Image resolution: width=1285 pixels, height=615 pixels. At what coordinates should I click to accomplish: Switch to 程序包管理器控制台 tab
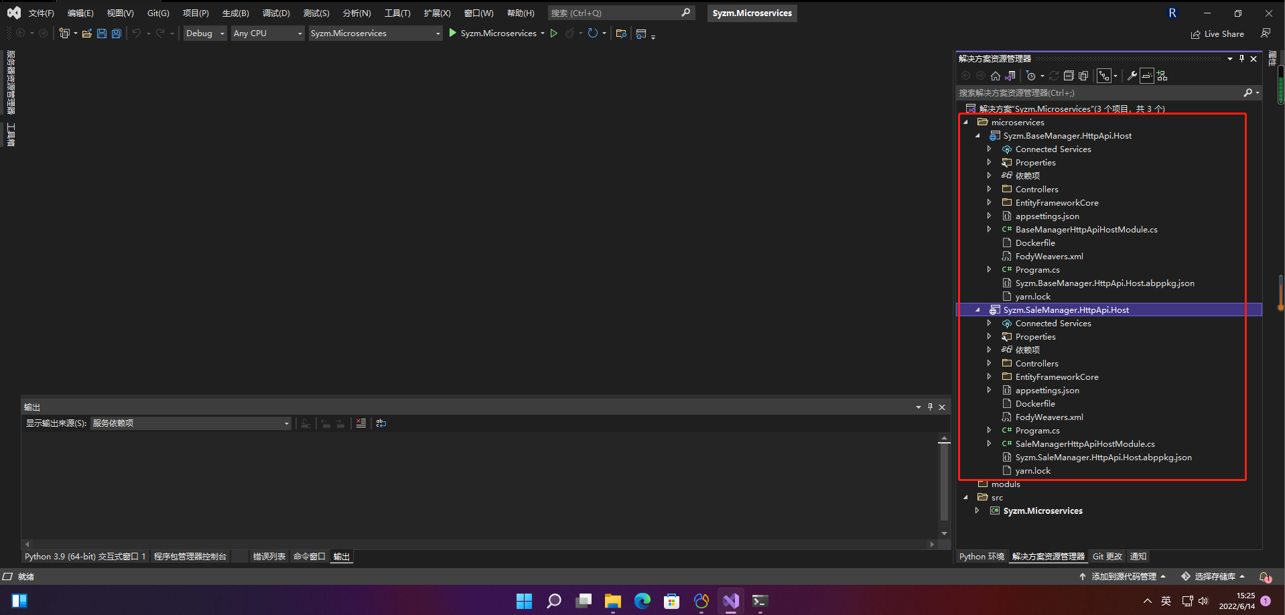190,557
